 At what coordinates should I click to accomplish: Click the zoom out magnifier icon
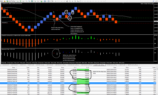[29, 1]
